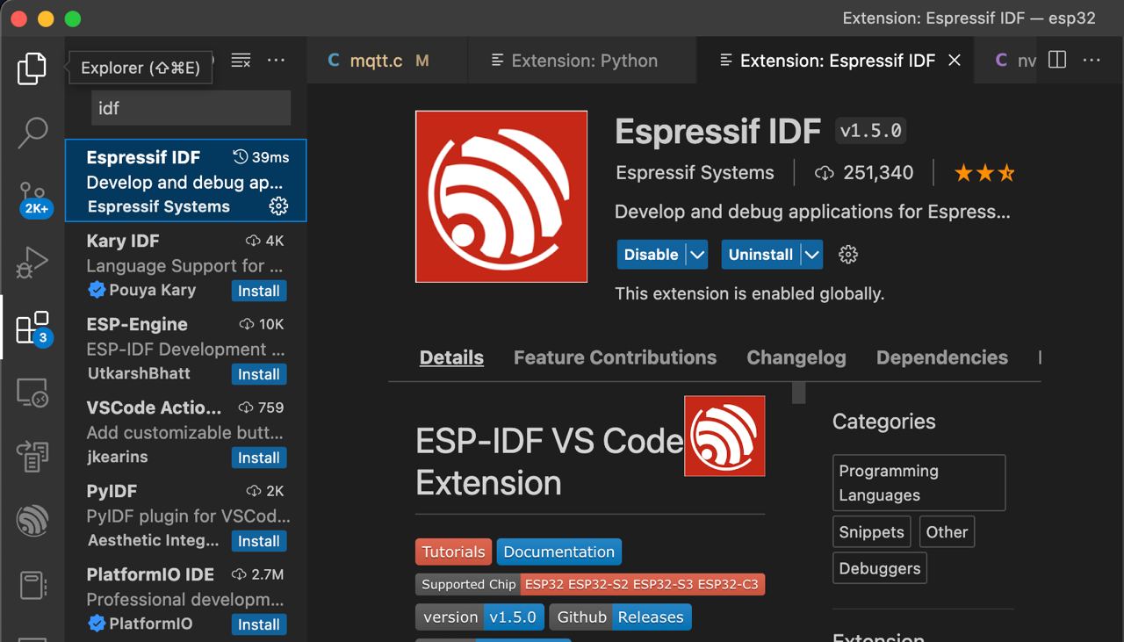Click the verified badge beside Pouya Kary
Image resolution: width=1124 pixels, height=642 pixels.
click(x=96, y=290)
